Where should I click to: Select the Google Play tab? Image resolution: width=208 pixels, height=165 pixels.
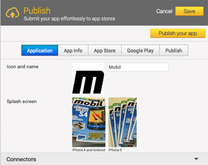(x=140, y=50)
